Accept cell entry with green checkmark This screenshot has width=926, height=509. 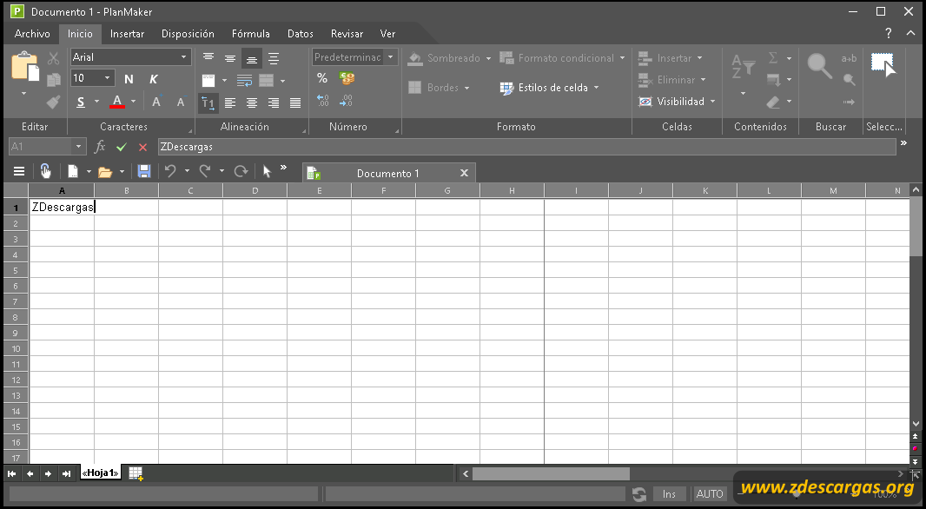[x=122, y=147]
